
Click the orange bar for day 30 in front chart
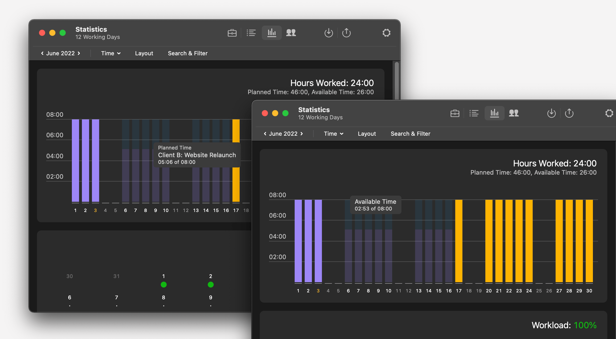click(589, 241)
